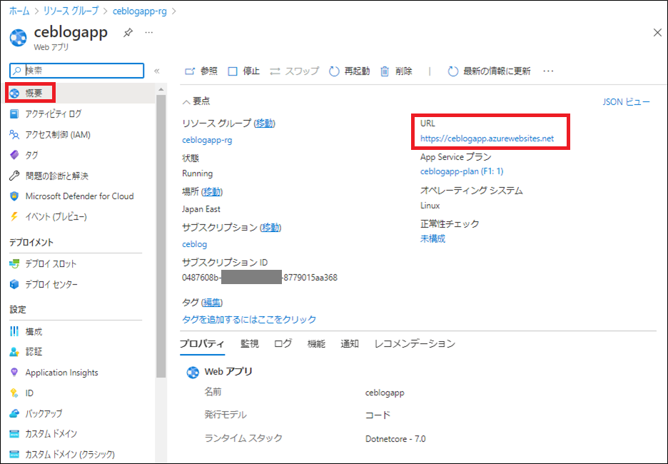
Task: Open https://ceblogapp.azurewebsites.net URL
Action: 487,138
